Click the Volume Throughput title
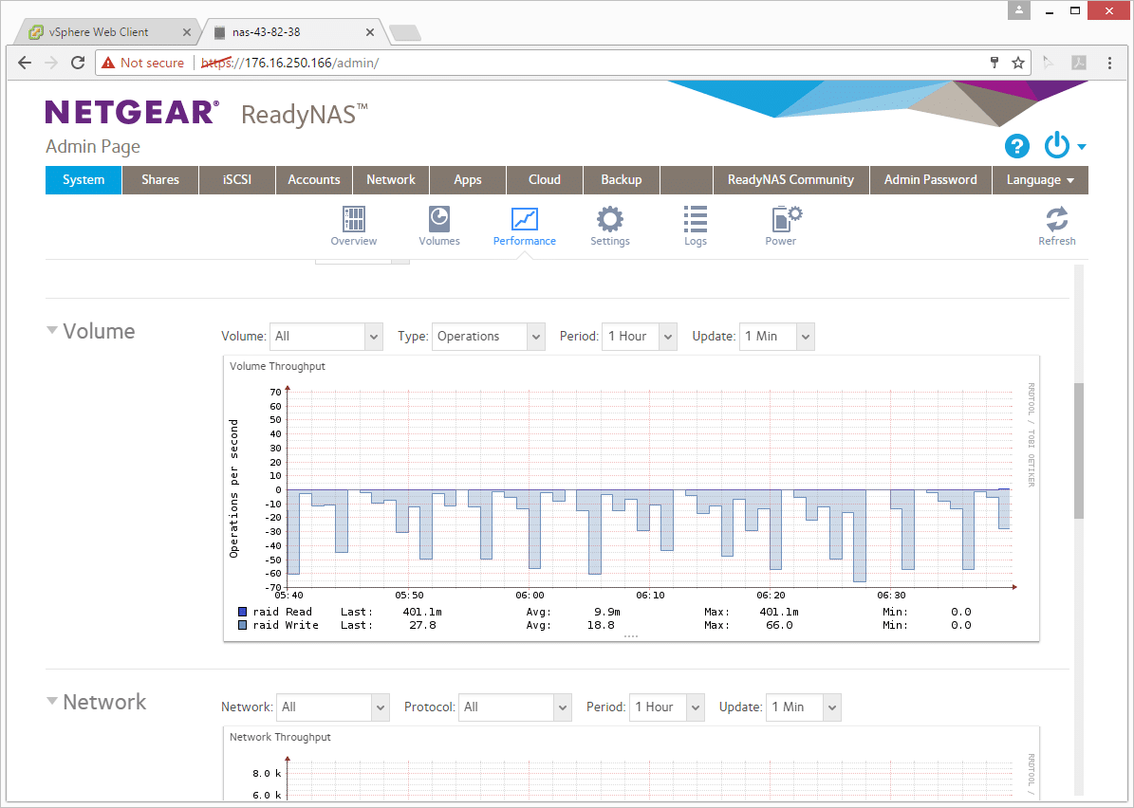Image resolution: width=1134 pixels, height=808 pixels. click(x=278, y=366)
